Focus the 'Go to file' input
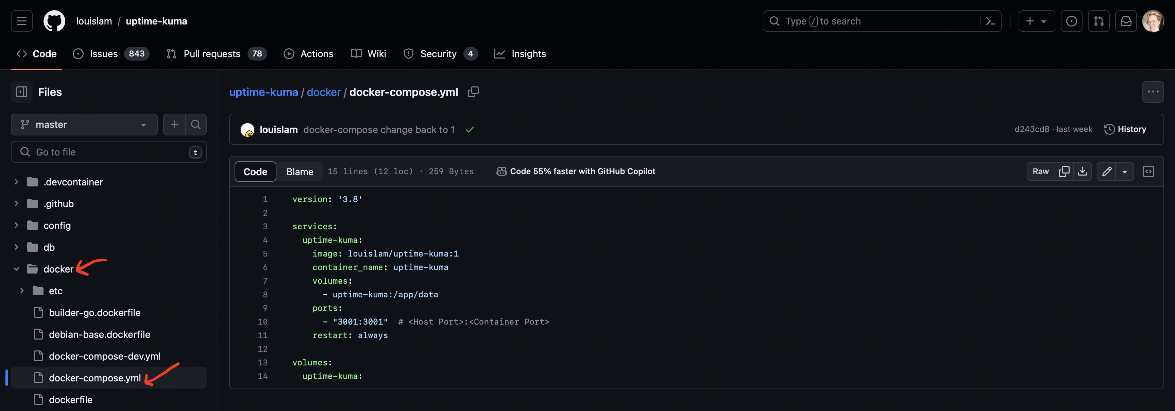1175x411 pixels. point(108,152)
